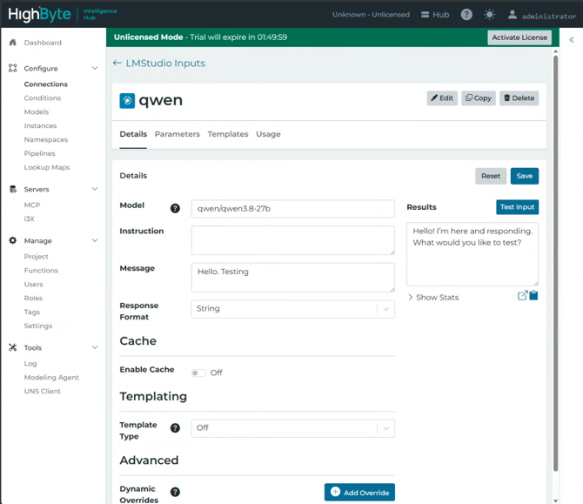This screenshot has height=504, width=583.
Task: Open UNS Client under Tools
Action: click(42, 391)
